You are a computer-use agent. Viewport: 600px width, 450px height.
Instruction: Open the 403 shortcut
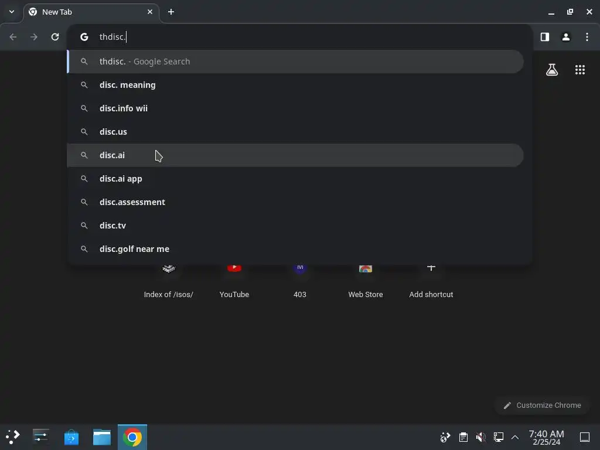coord(300,281)
